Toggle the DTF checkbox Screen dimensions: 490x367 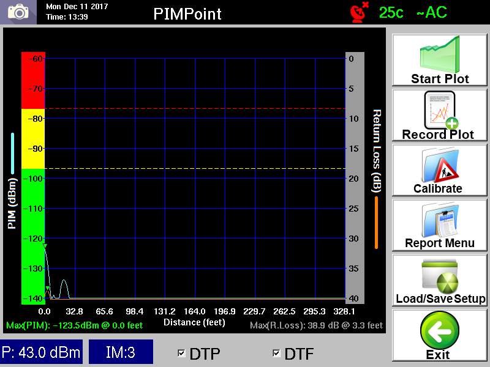coord(276,354)
